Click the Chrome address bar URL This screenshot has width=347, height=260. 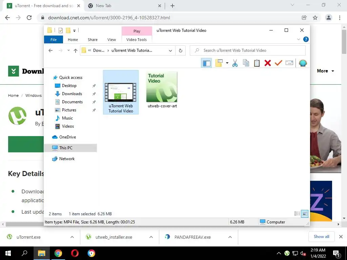pos(109,18)
